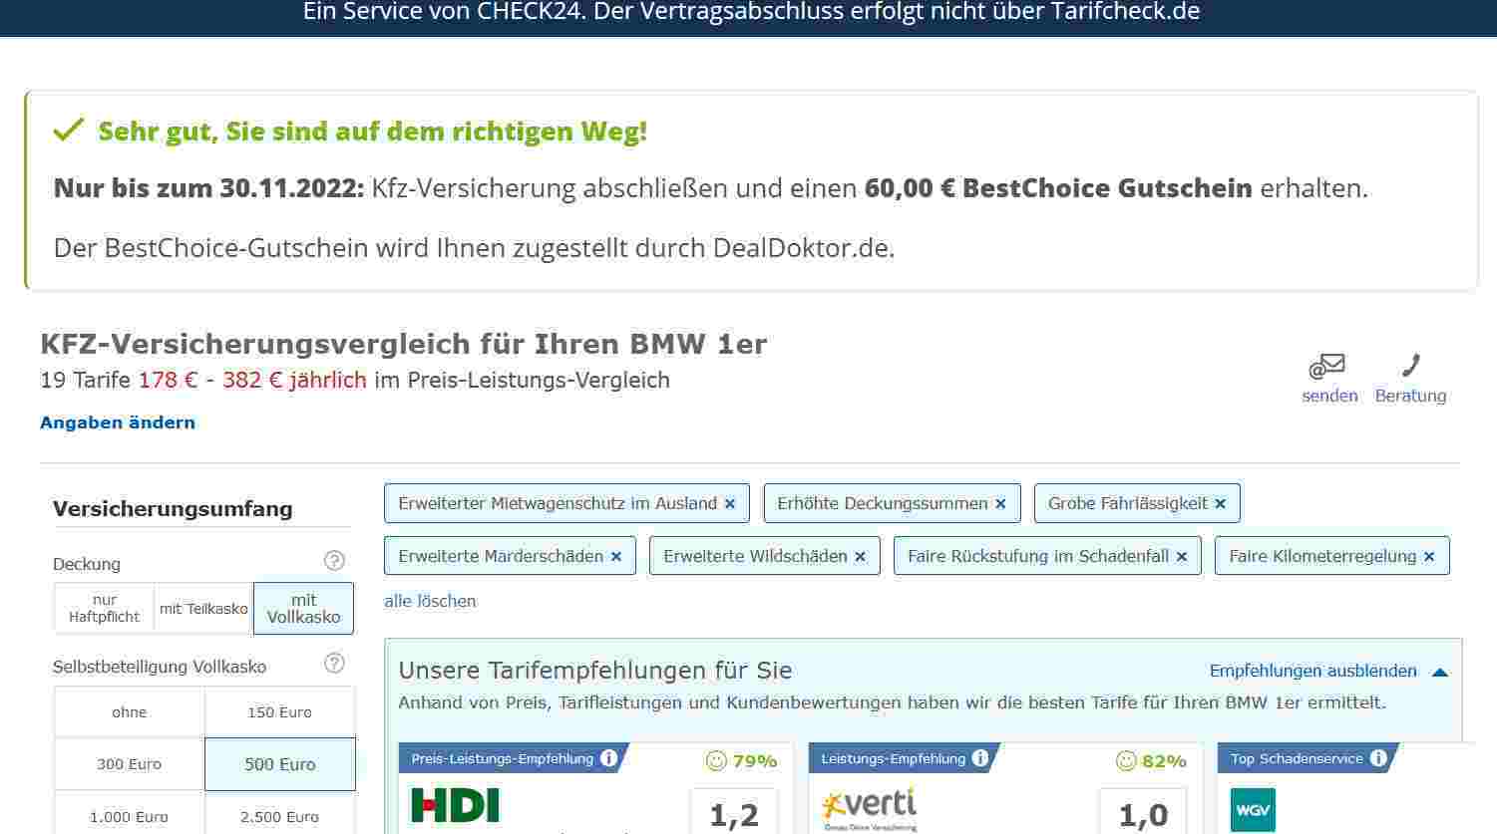Open the Leistungs-Empfehlung tab label

click(893, 758)
